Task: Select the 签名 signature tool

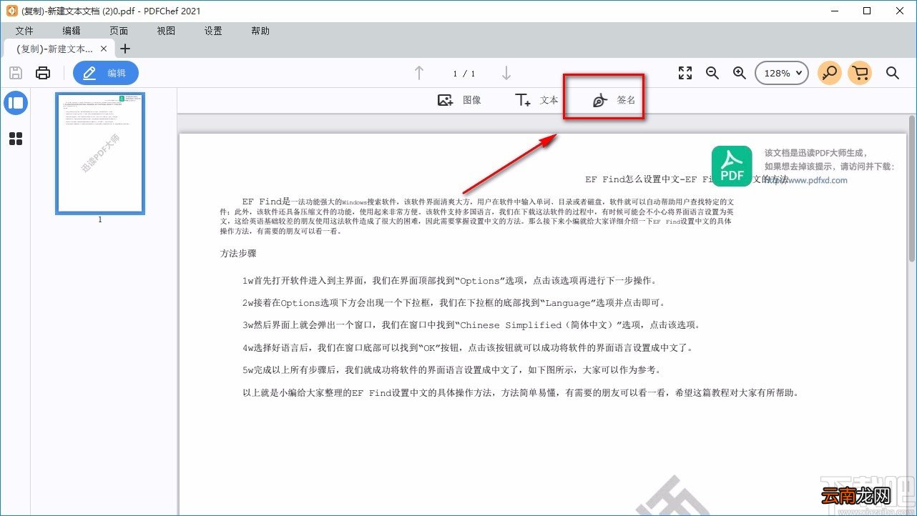Action: click(x=614, y=100)
